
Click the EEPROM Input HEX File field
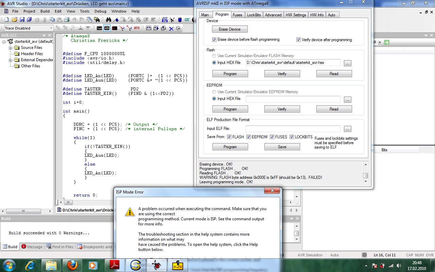coord(293,99)
